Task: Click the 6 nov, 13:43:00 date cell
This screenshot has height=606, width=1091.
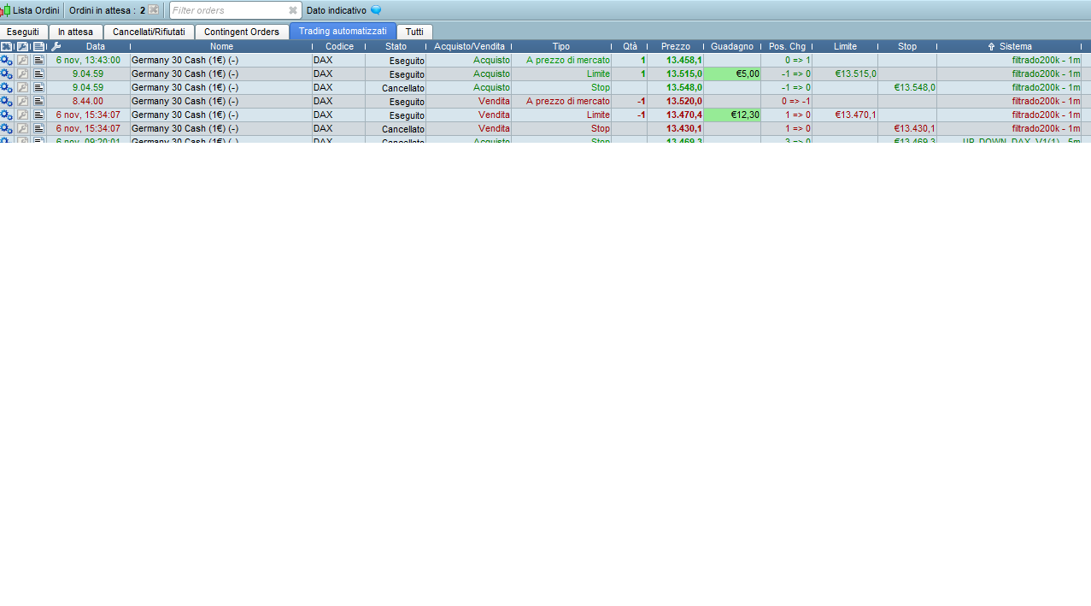Action: pyautogui.click(x=88, y=61)
